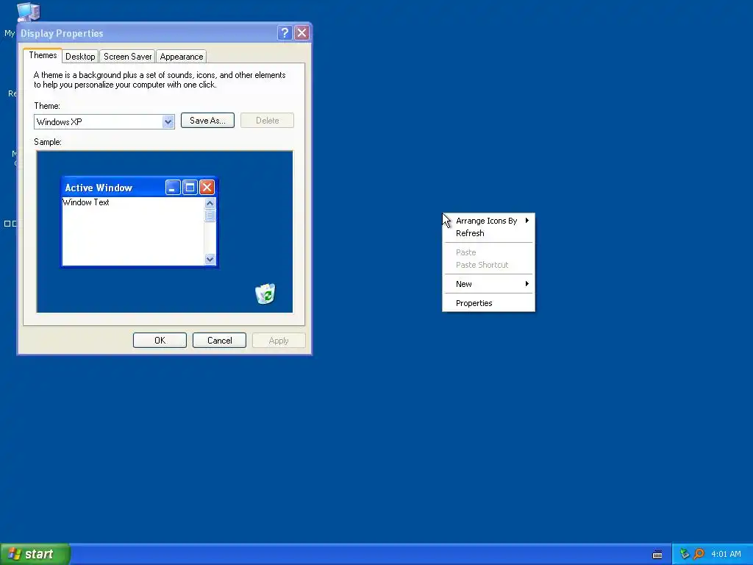Open the Start menu

point(35,554)
